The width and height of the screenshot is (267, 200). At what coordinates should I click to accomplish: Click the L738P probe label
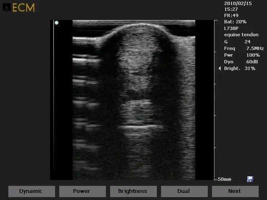[231, 28]
